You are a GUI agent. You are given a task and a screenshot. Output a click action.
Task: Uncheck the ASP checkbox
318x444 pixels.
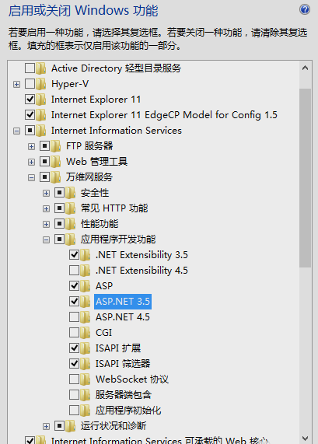tap(74, 285)
